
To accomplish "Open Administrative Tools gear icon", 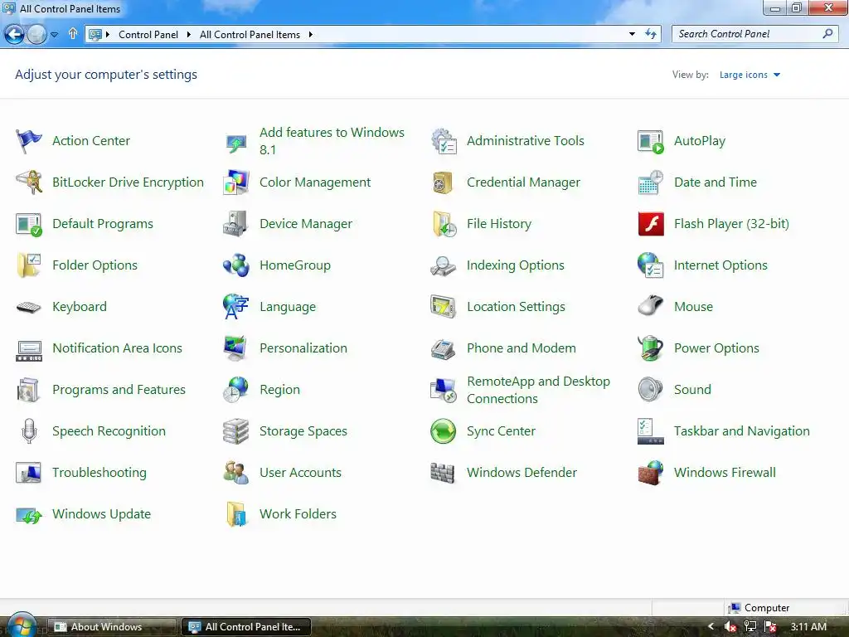I will coord(444,141).
